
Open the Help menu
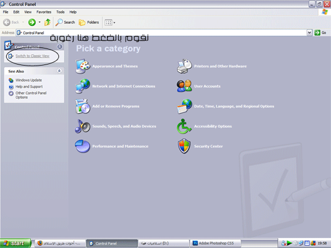click(73, 12)
